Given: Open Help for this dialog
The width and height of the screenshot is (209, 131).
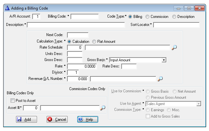Looking at the screenshot, I should tap(87, 119).
